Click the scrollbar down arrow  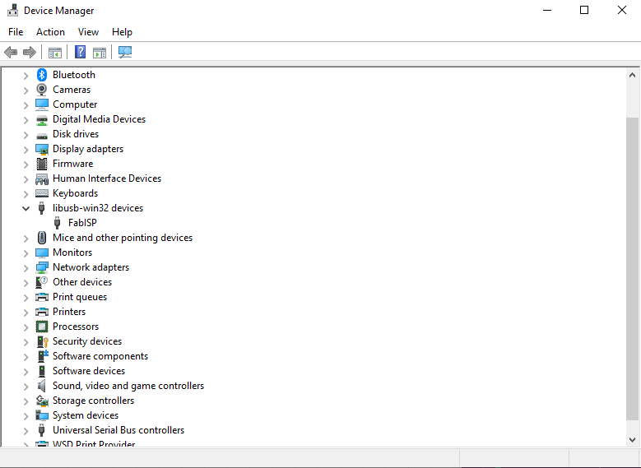coord(632,440)
